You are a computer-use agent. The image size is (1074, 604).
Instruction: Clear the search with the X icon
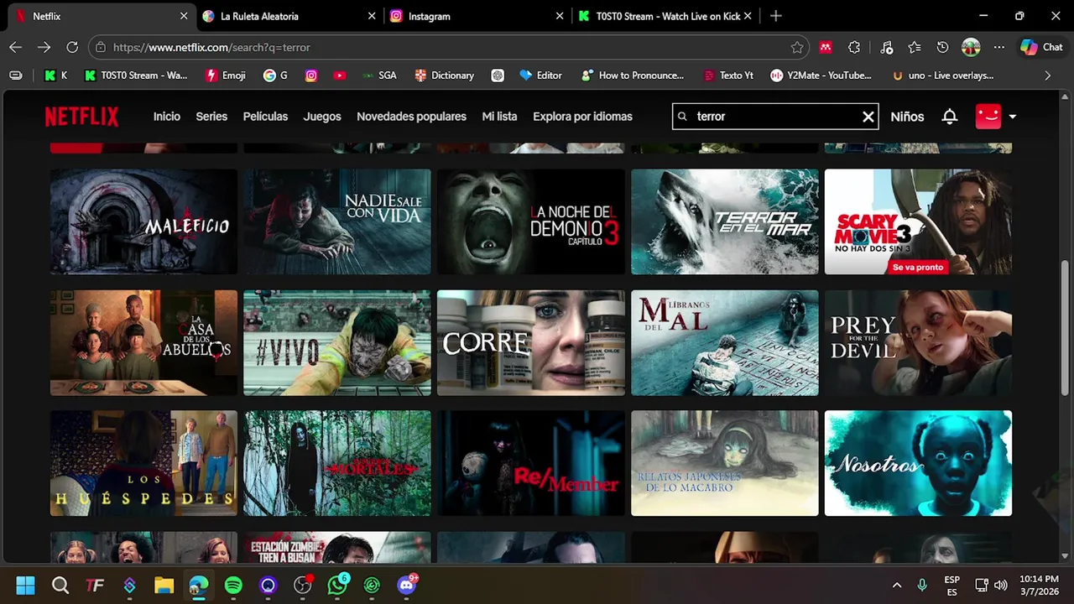click(868, 117)
